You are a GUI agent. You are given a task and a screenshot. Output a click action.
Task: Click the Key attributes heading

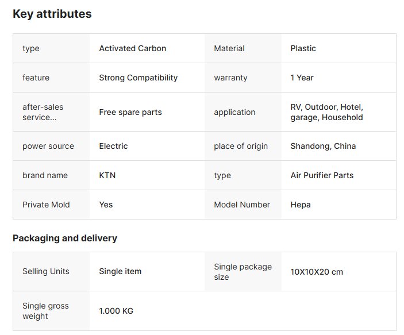pyautogui.click(x=52, y=14)
